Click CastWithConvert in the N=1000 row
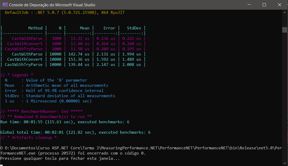Image resolution: width=288 pixels, height=166 pixels. pos(25,44)
